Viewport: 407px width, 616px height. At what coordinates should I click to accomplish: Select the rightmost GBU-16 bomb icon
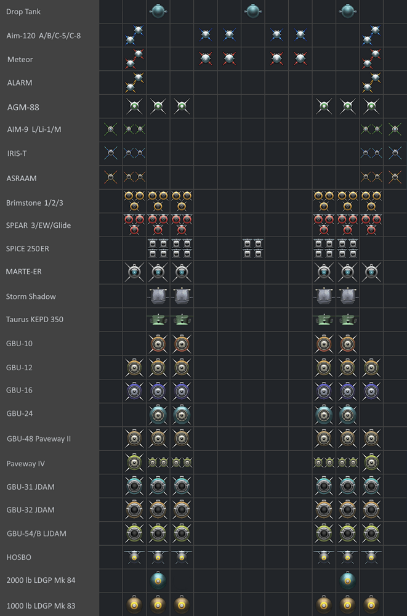[x=371, y=391]
